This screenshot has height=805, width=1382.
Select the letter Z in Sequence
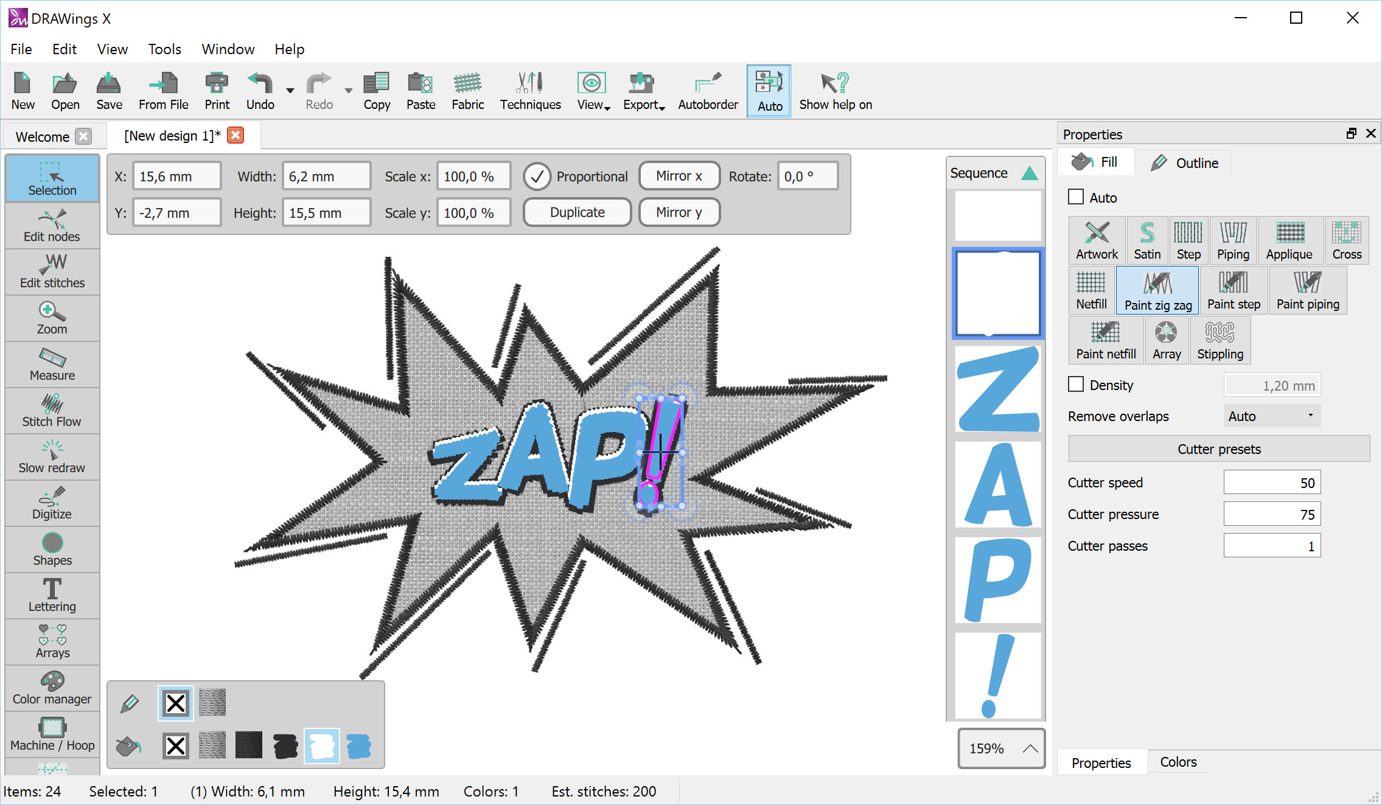tap(998, 389)
